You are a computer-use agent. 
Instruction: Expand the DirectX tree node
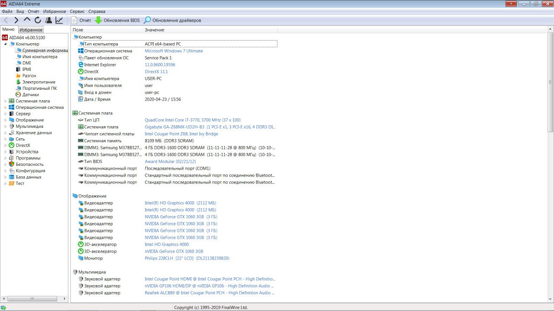5,146
